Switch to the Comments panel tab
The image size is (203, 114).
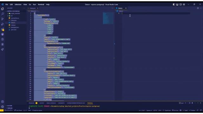pos(61,103)
